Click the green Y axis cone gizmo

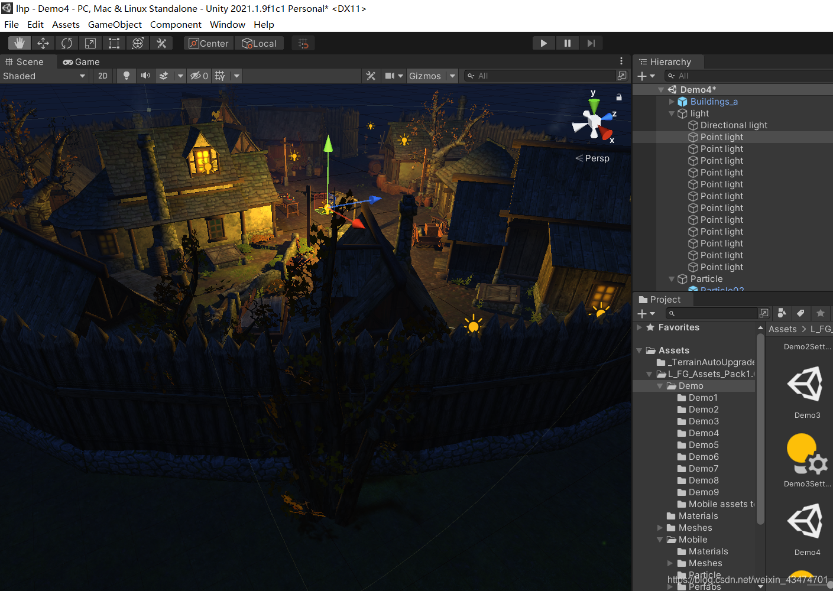(594, 106)
